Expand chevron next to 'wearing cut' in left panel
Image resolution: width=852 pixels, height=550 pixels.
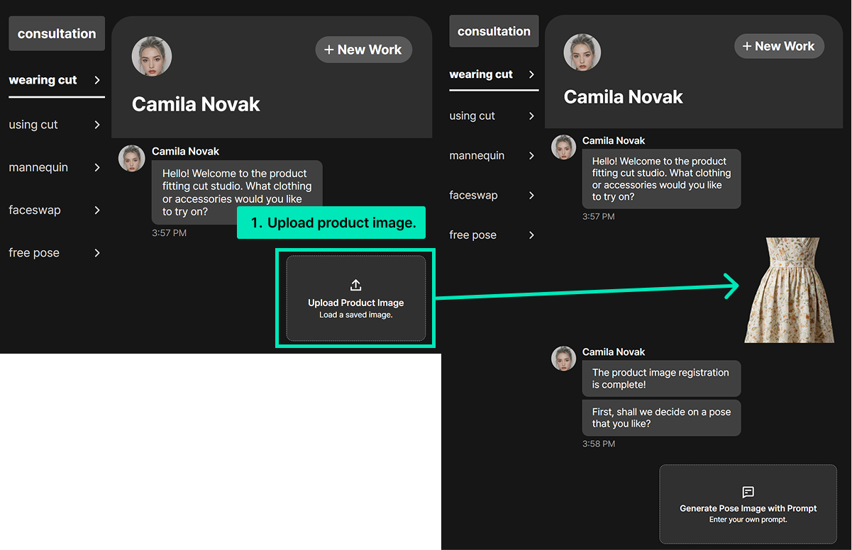click(97, 80)
